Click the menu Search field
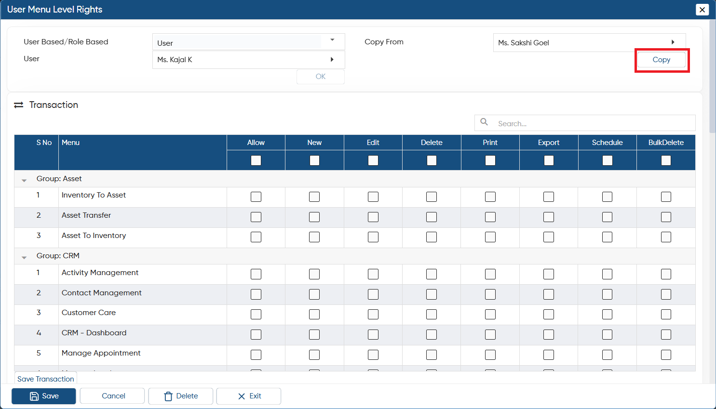The height and width of the screenshot is (409, 716). point(585,123)
